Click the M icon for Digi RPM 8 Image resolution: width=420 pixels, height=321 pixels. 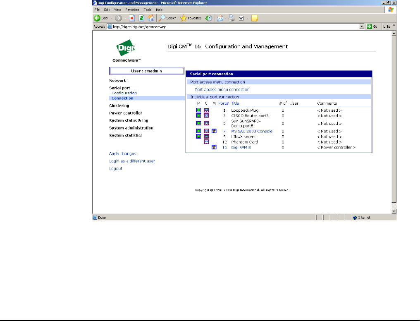[214, 147]
